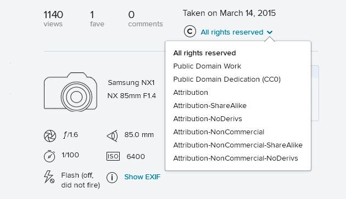Image resolution: width=346 pixels, height=199 pixels.
Task: Choose Public Domain Dedication (CC0)
Action: pyautogui.click(x=227, y=79)
